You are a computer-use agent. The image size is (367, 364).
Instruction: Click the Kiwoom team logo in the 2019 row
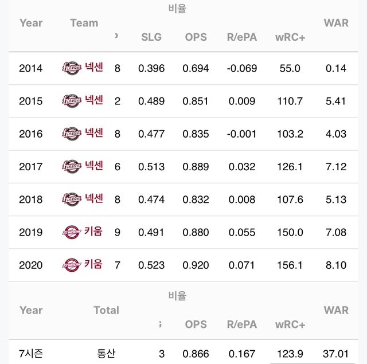[72, 232]
